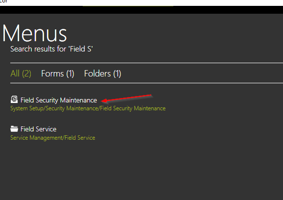
Task: Click the green highlight line in the header
Action: tap(128, 6)
